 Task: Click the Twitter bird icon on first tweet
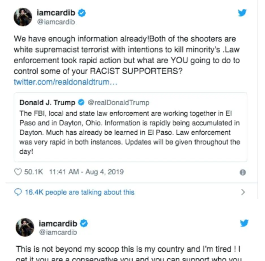(x=242, y=13)
